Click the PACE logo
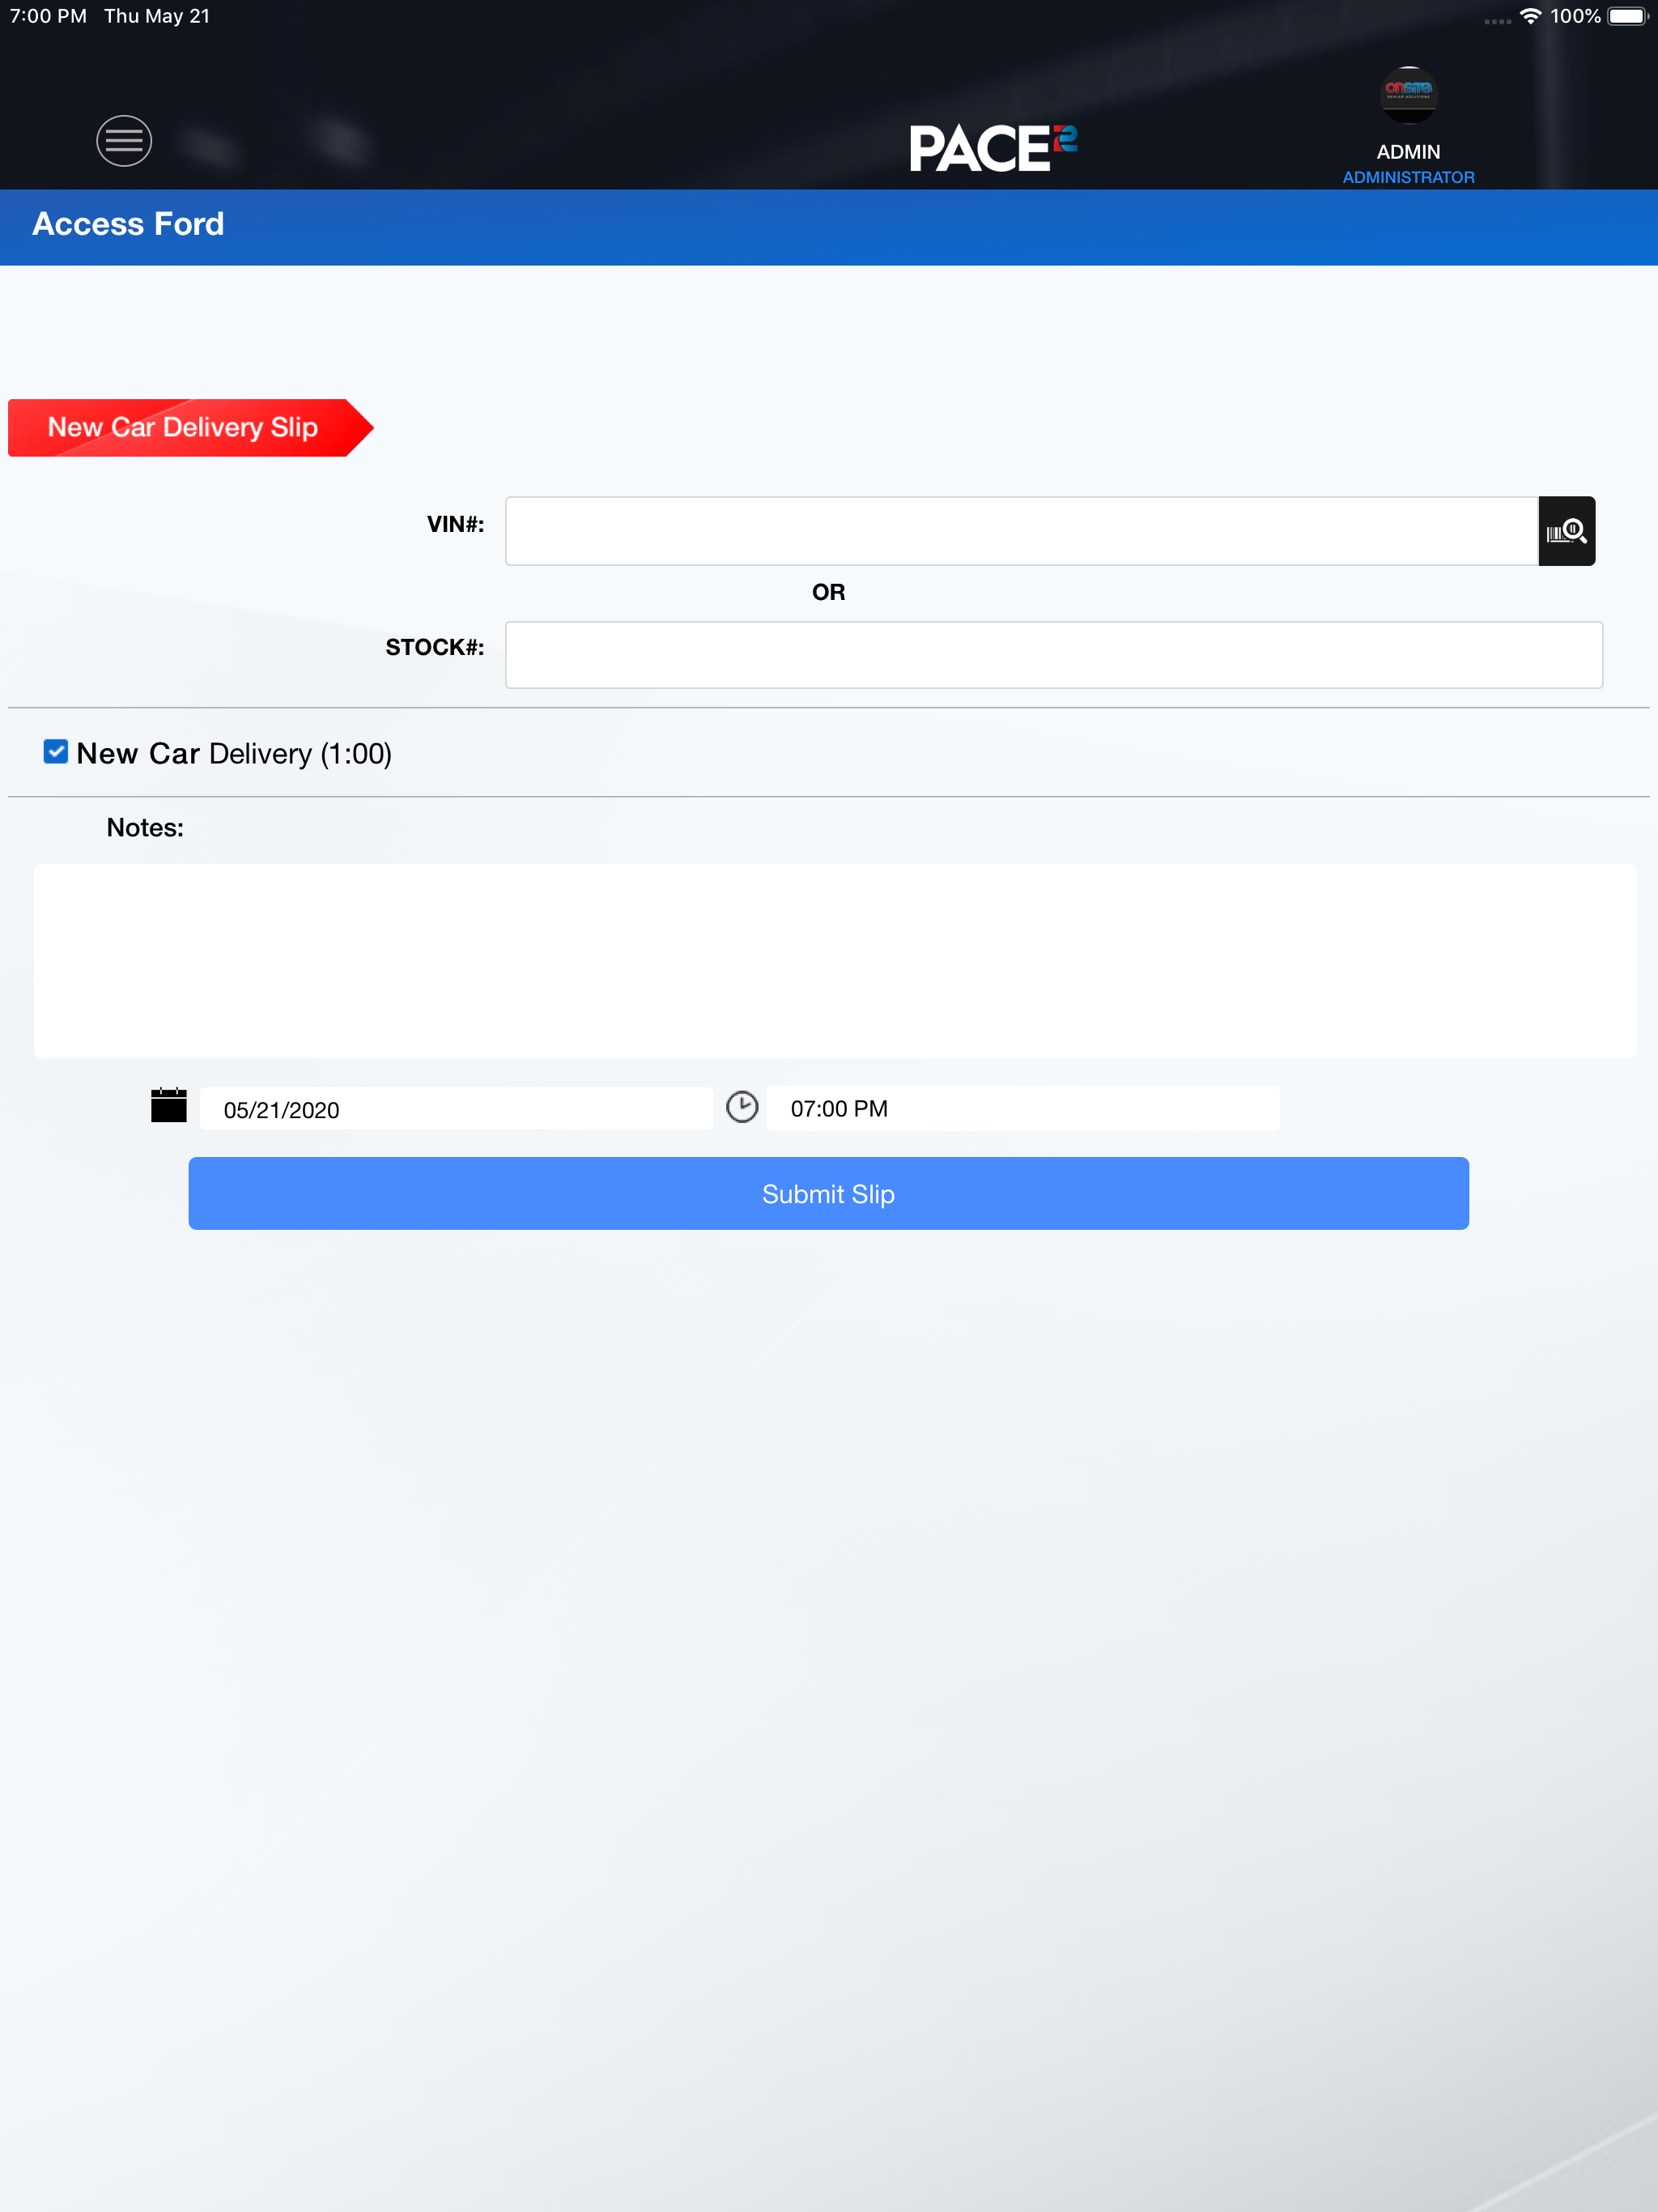Viewport: 1658px width, 2212px height. [x=993, y=148]
